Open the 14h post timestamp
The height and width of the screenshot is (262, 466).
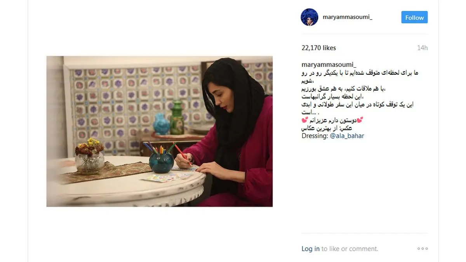[x=423, y=48]
